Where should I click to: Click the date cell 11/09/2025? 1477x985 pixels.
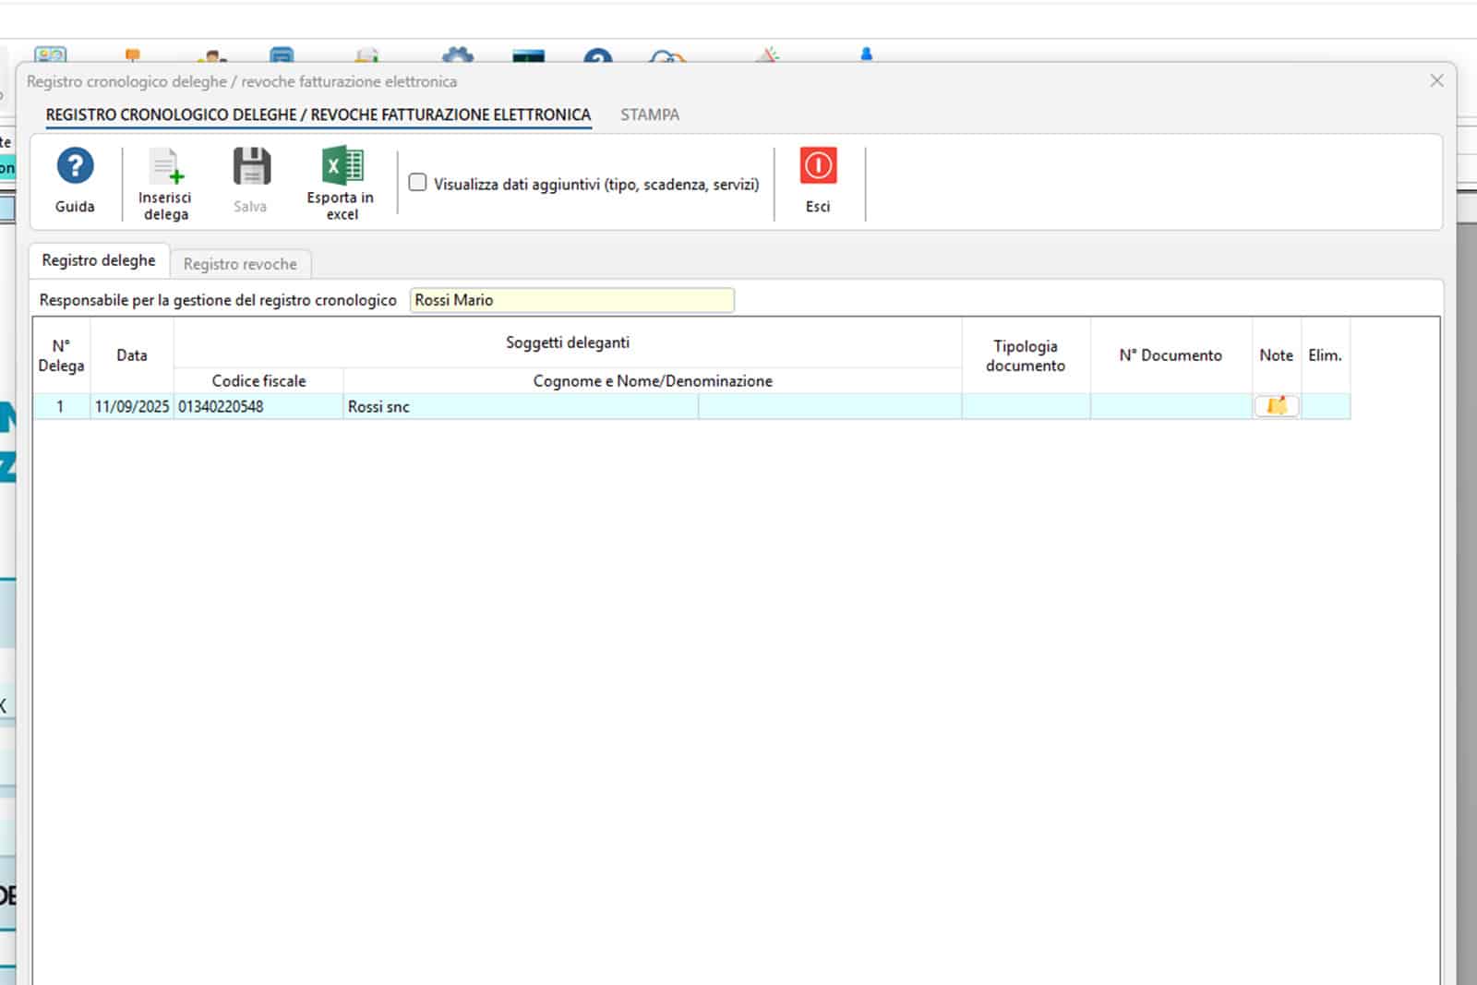[x=132, y=406]
